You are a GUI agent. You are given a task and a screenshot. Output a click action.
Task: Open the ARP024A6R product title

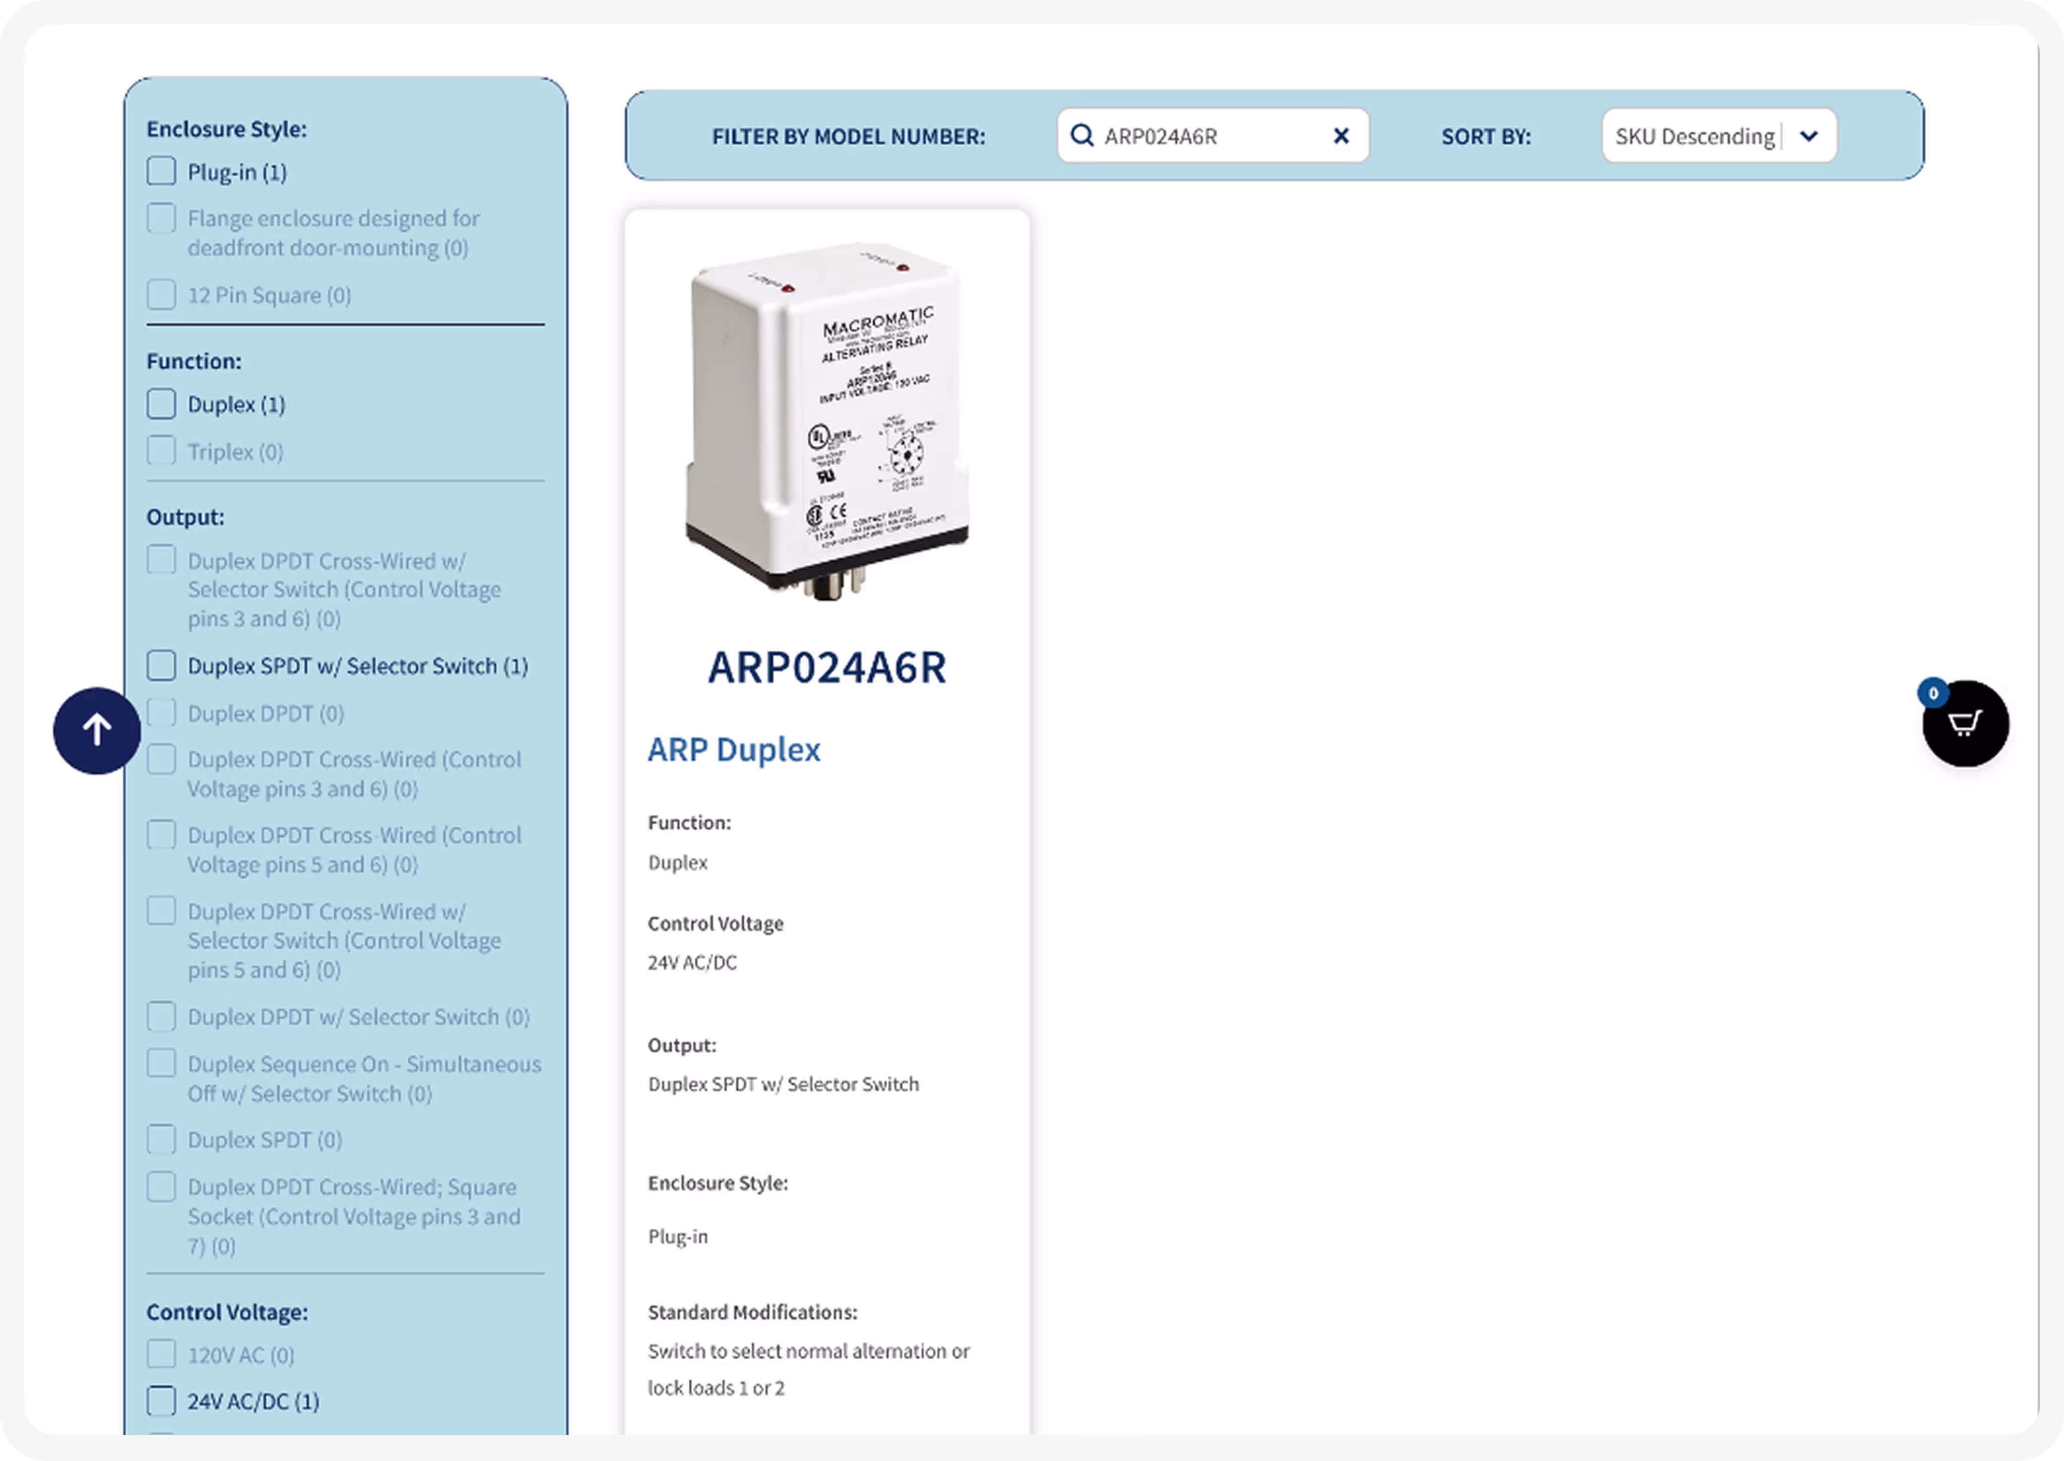pos(828,667)
